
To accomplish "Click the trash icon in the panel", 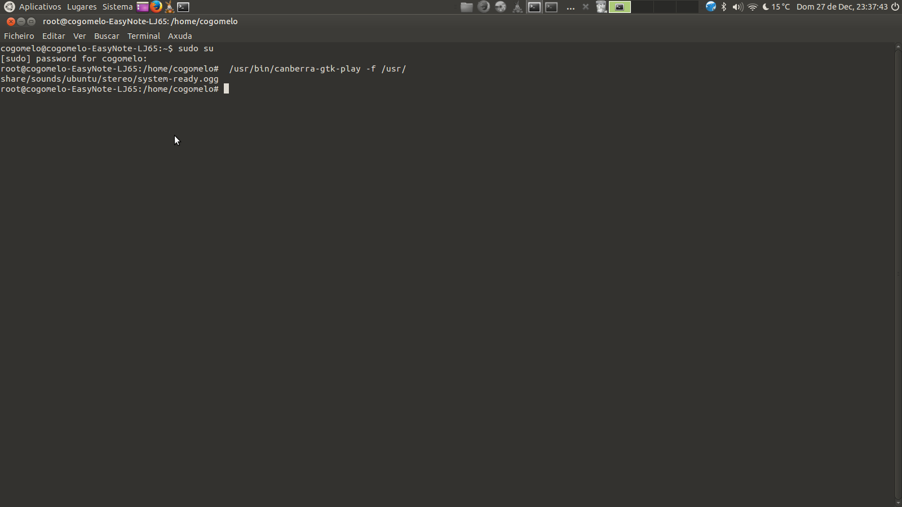I will (x=602, y=7).
